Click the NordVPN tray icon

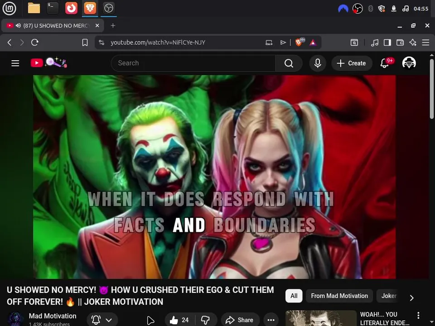click(343, 9)
